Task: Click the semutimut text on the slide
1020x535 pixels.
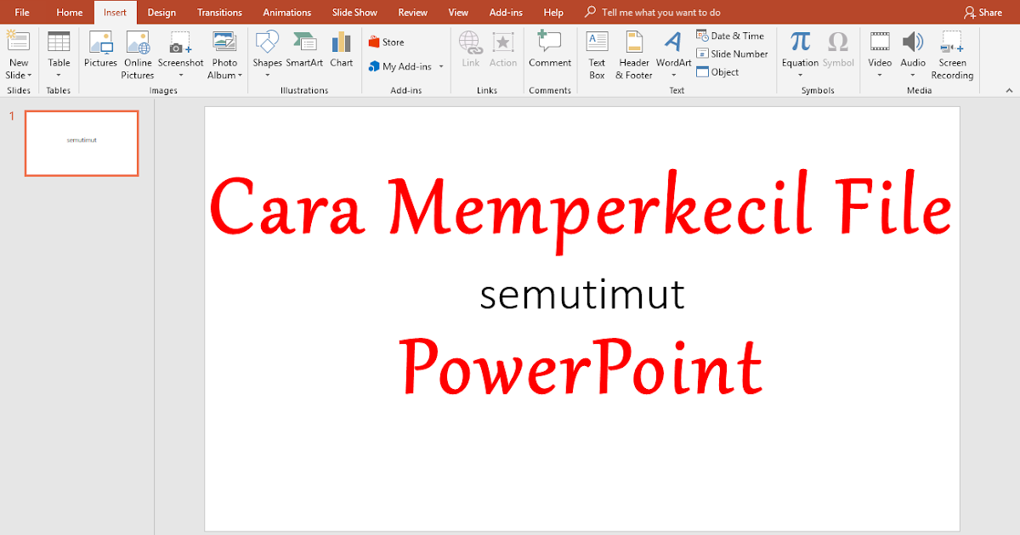Action: coord(582,295)
